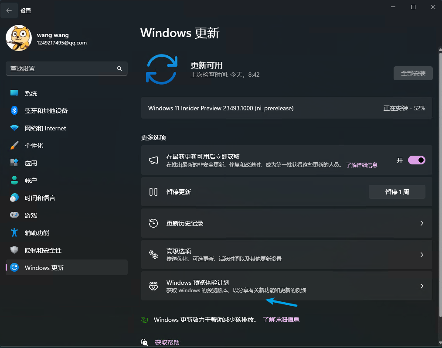Open the 获取帮助 link
Viewport: 442px width, 348px height.
point(167,342)
